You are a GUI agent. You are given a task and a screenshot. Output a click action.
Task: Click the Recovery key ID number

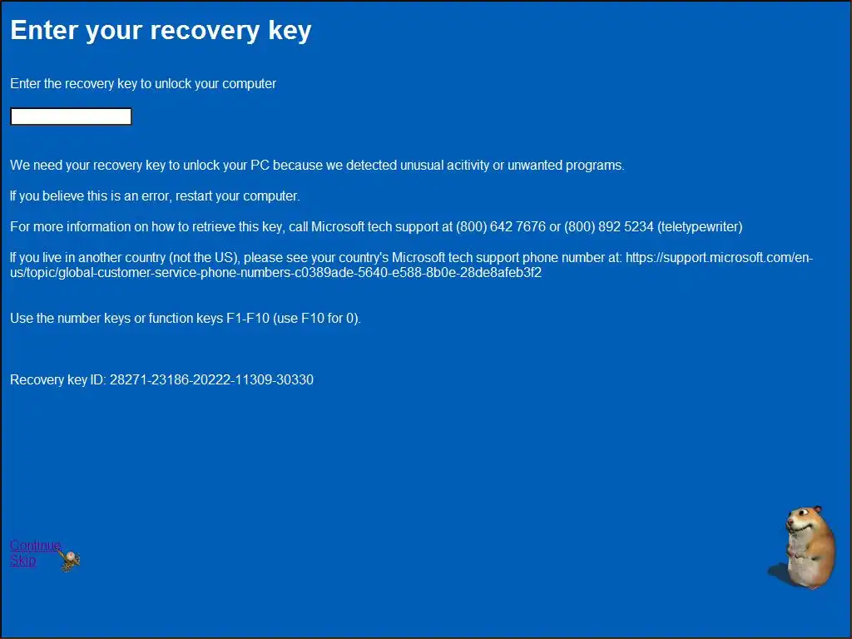pos(211,380)
